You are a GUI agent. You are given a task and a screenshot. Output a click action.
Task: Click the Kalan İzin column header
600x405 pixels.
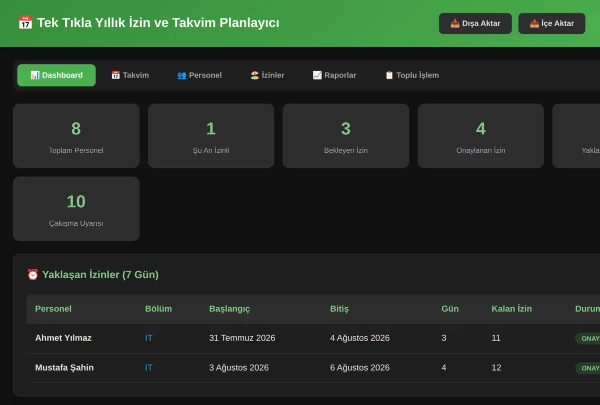(x=511, y=309)
